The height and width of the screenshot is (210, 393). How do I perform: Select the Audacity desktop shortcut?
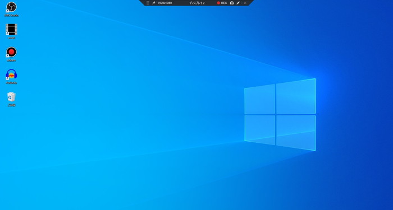click(11, 77)
